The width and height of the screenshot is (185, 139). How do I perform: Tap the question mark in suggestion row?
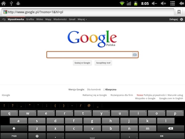click(13, 105)
